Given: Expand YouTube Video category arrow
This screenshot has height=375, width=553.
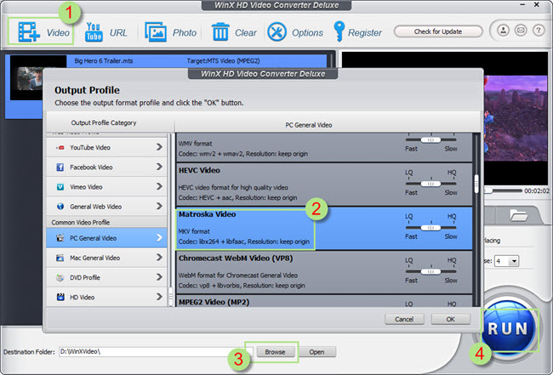Looking at the screenshot, I should click(x=159, y=147).
